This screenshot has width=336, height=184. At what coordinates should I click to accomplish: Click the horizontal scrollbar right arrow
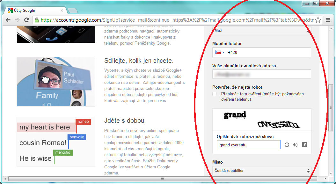tap(325, 179)
